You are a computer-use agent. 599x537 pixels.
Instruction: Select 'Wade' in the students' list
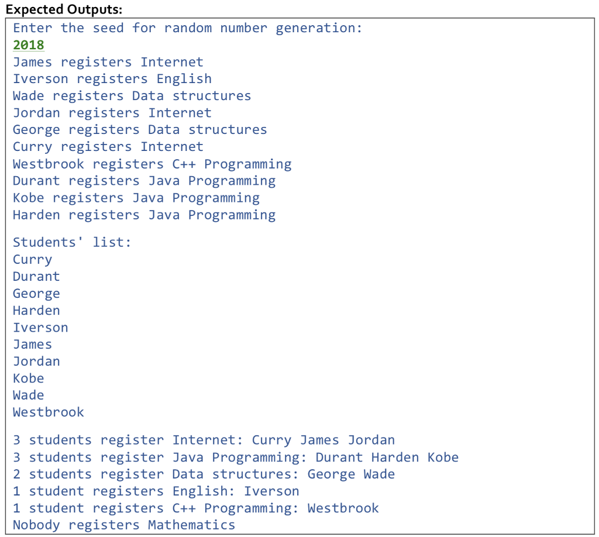[29, 395]
